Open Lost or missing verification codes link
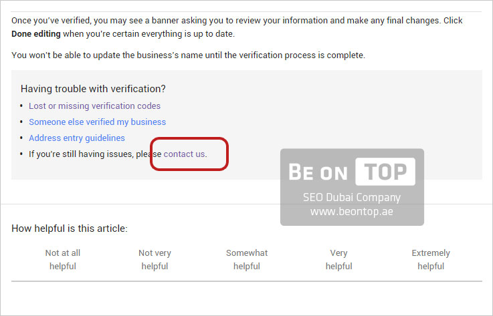The height and width of the screenshot is (316, 493). (x=94, y=106)
